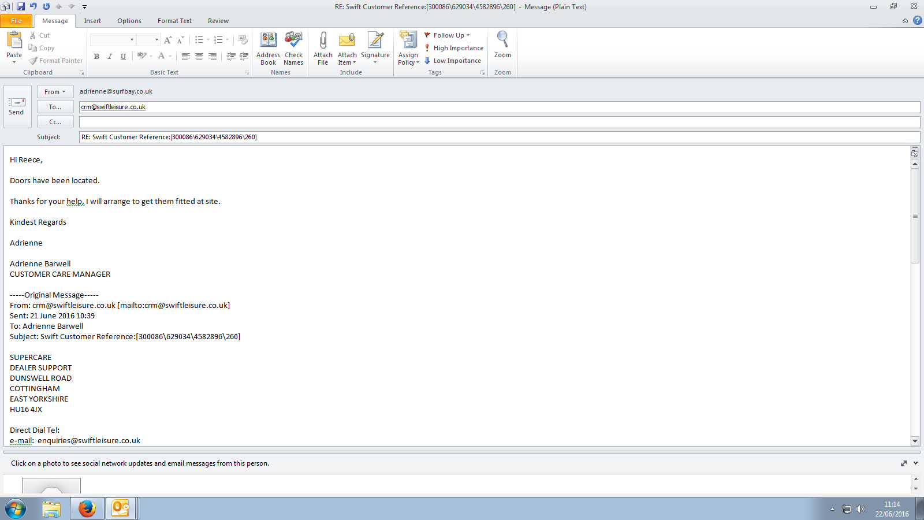The image size is (924, 520).
Task: Open the Zoom magnifier tool
Action: coord(502,45)
